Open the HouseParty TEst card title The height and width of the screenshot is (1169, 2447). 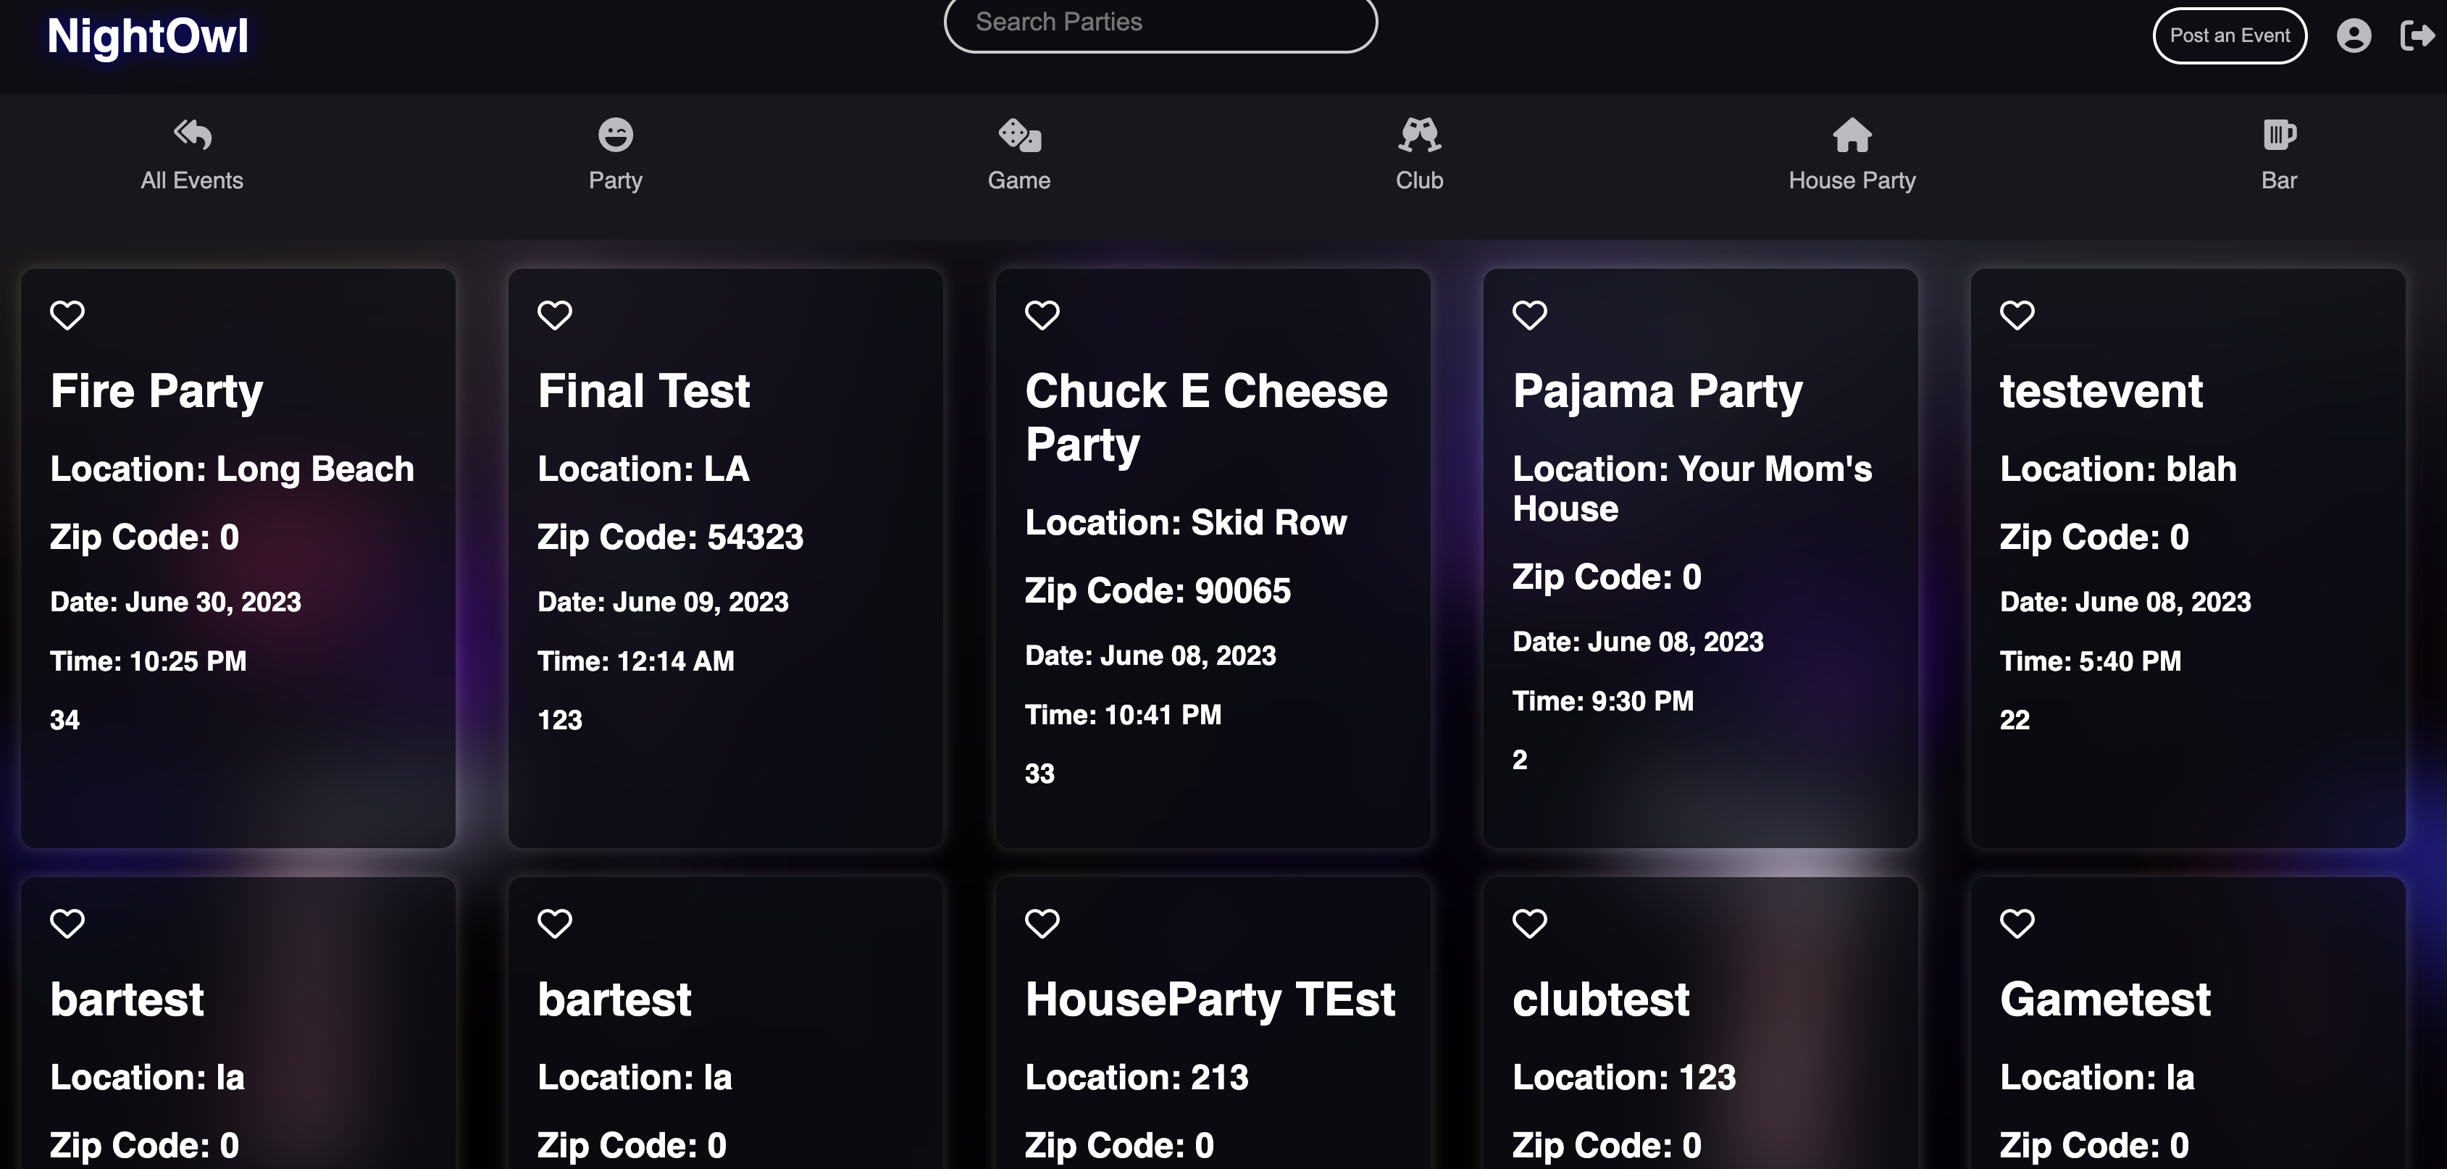click(x=1209, y=1000)
